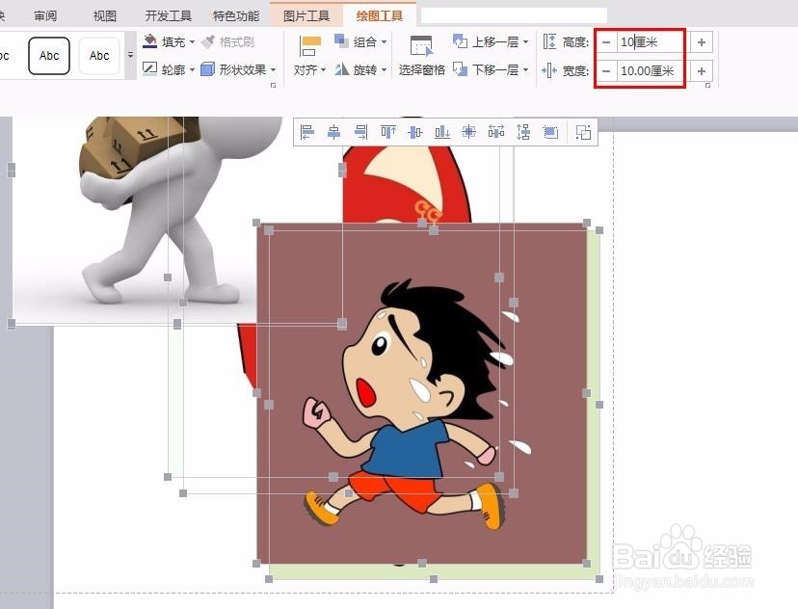The width and height of the screenshot is (798, 609).
Task: Align top in floating toolbar
Action: pyautogui.click(x=388, y=132)
